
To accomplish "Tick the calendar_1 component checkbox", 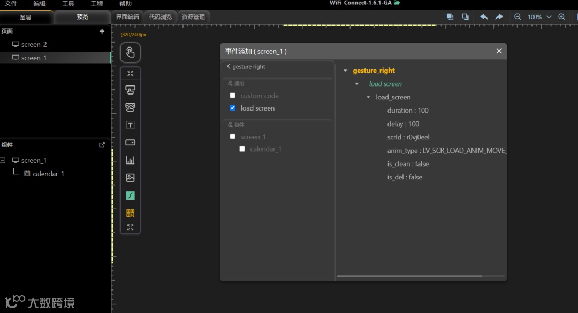I will (x=242, y=149).
